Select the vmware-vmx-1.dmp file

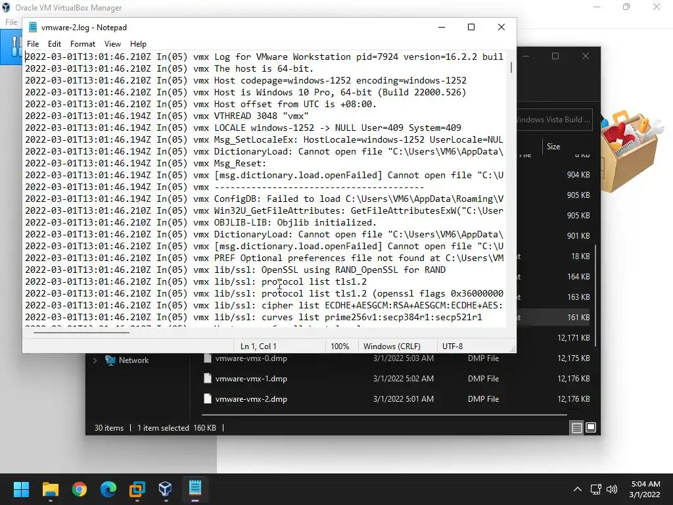coord(251,379)
